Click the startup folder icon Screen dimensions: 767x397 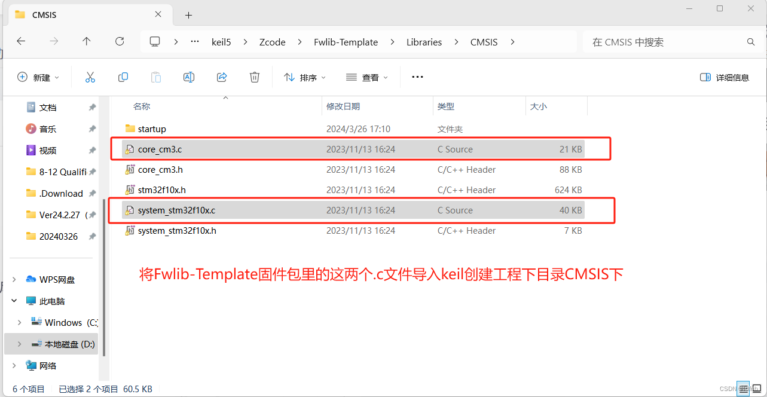[x=130, y=129]
